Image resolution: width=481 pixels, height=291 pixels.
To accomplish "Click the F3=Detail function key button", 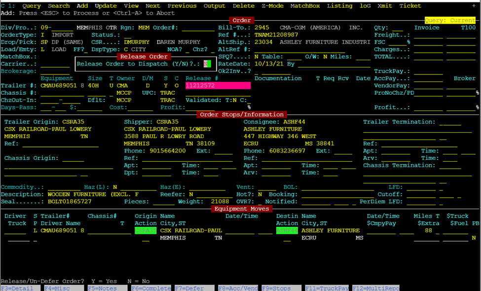I will coord(20,288).
